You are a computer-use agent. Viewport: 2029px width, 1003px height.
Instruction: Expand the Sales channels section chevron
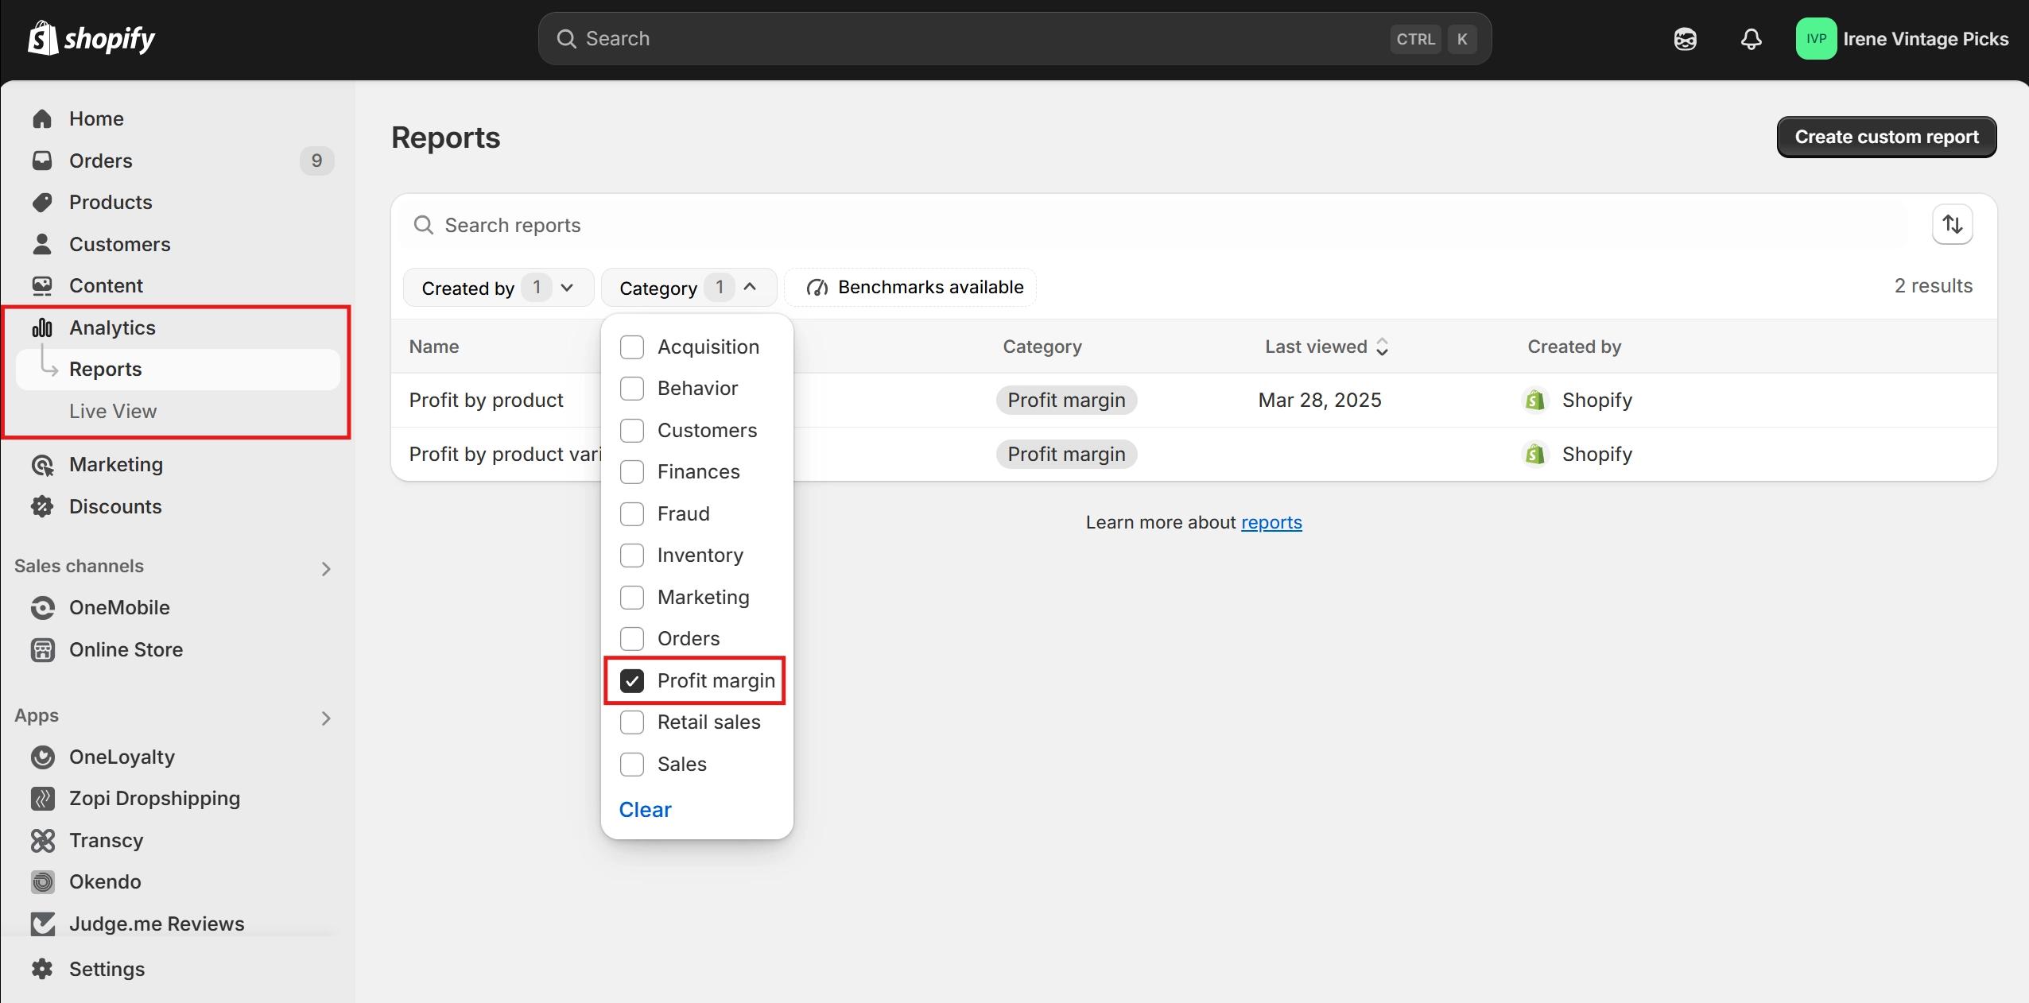(326, 568)
